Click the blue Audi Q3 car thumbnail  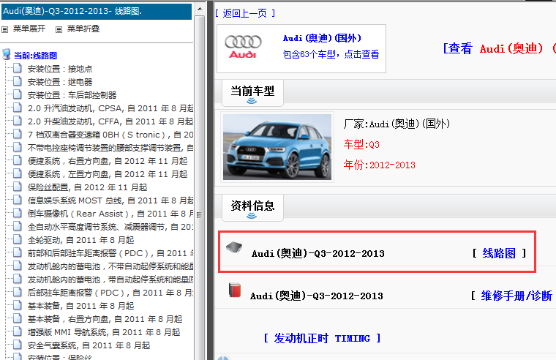[277, 147]
